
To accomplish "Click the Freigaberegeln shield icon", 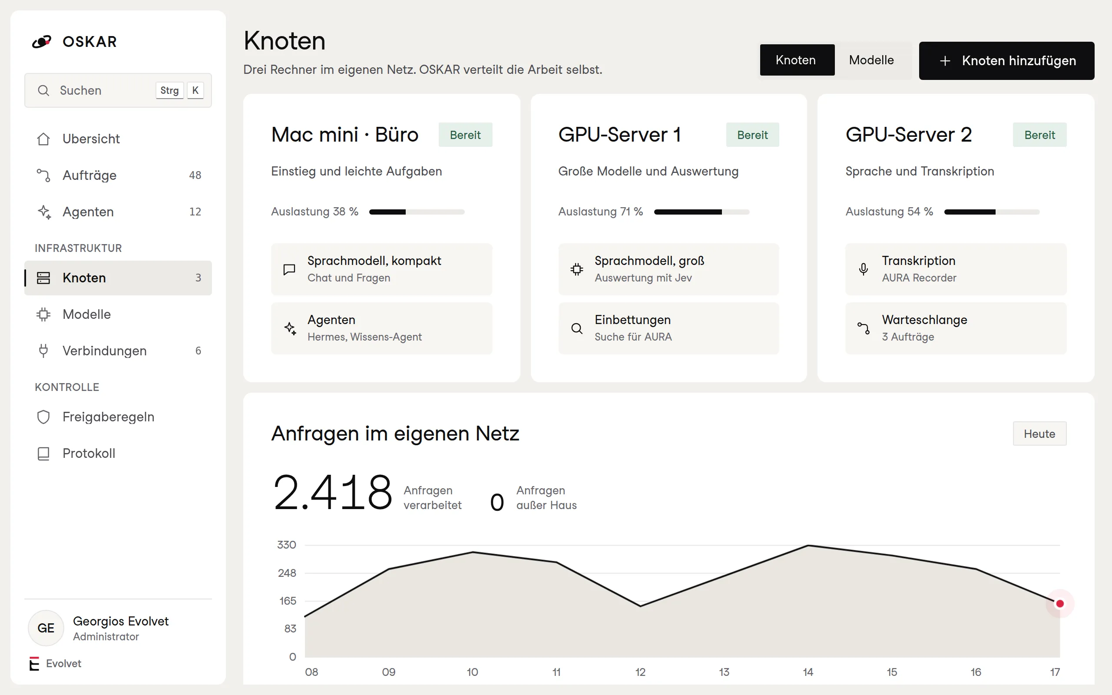I will [x=43, y=417].
